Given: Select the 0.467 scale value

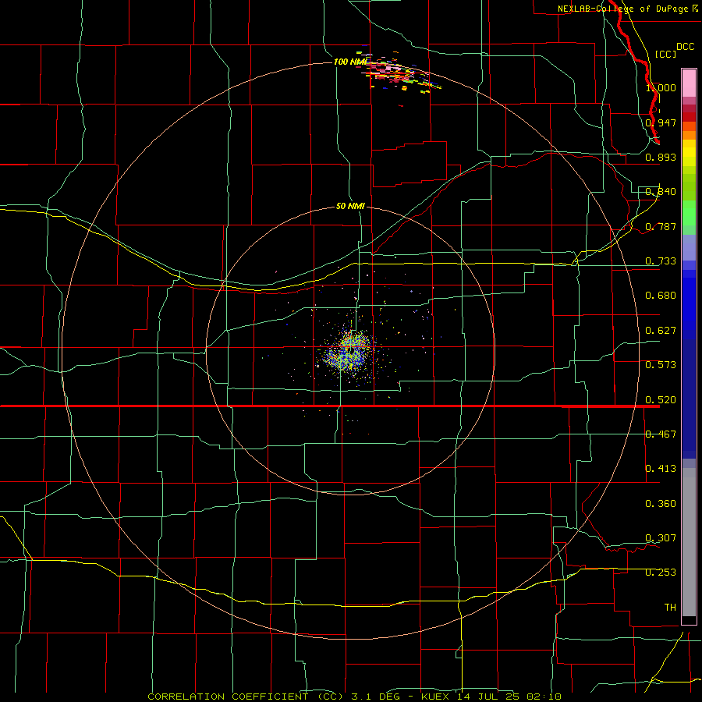Looking at the screenshot, I should coord(661,434).
